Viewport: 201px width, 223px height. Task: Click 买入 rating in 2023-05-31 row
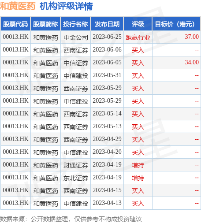pyautogui.click(x=138, y=76)
